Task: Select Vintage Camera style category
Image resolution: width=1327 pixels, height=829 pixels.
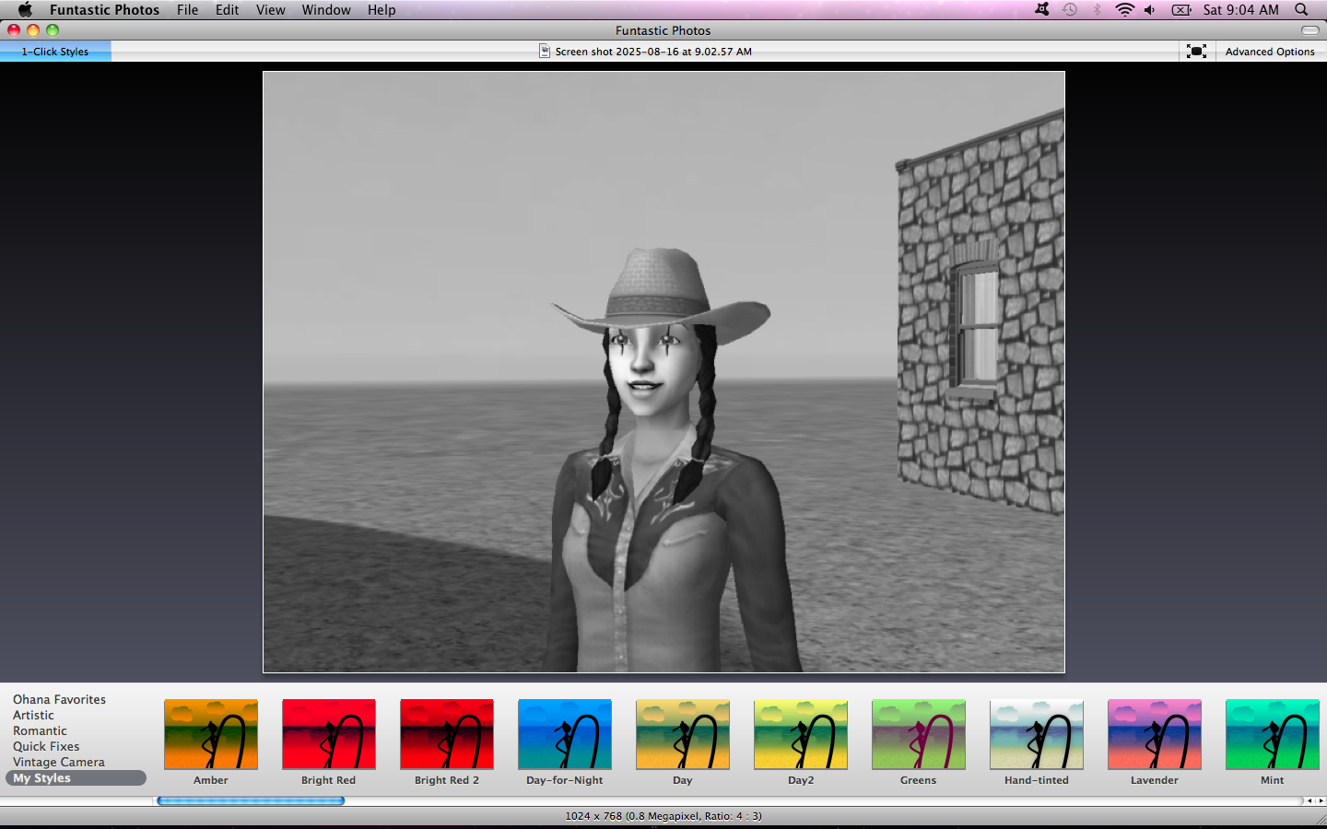Action: tap(59, 762)
